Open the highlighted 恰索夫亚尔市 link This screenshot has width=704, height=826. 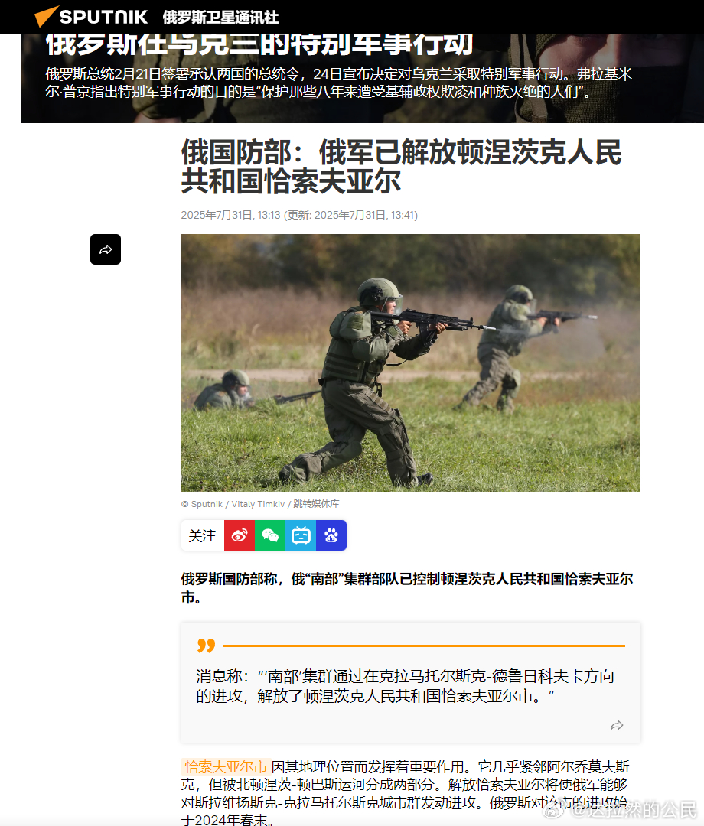click(x=226, y=766)
